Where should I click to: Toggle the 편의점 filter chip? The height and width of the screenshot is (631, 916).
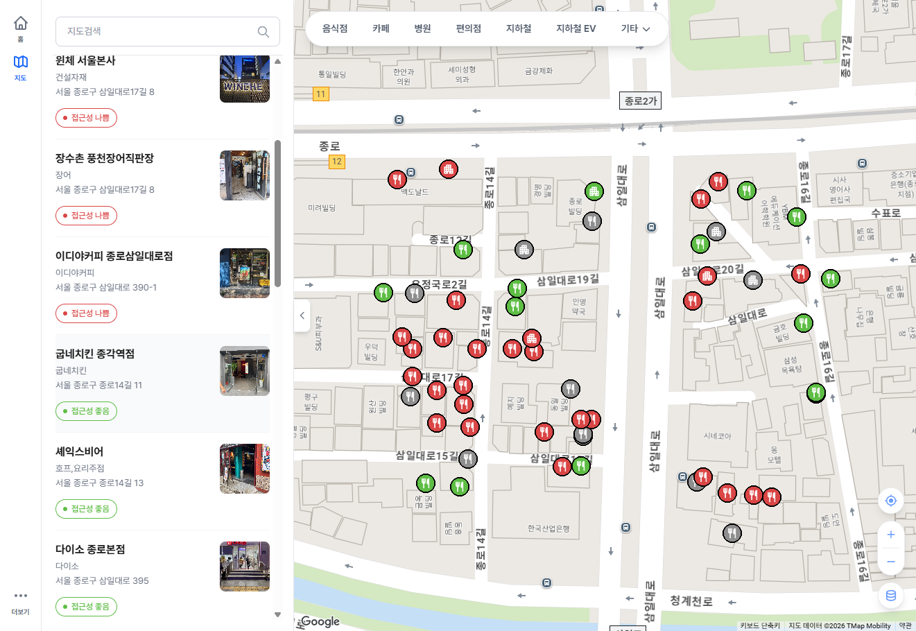[468, 28]
